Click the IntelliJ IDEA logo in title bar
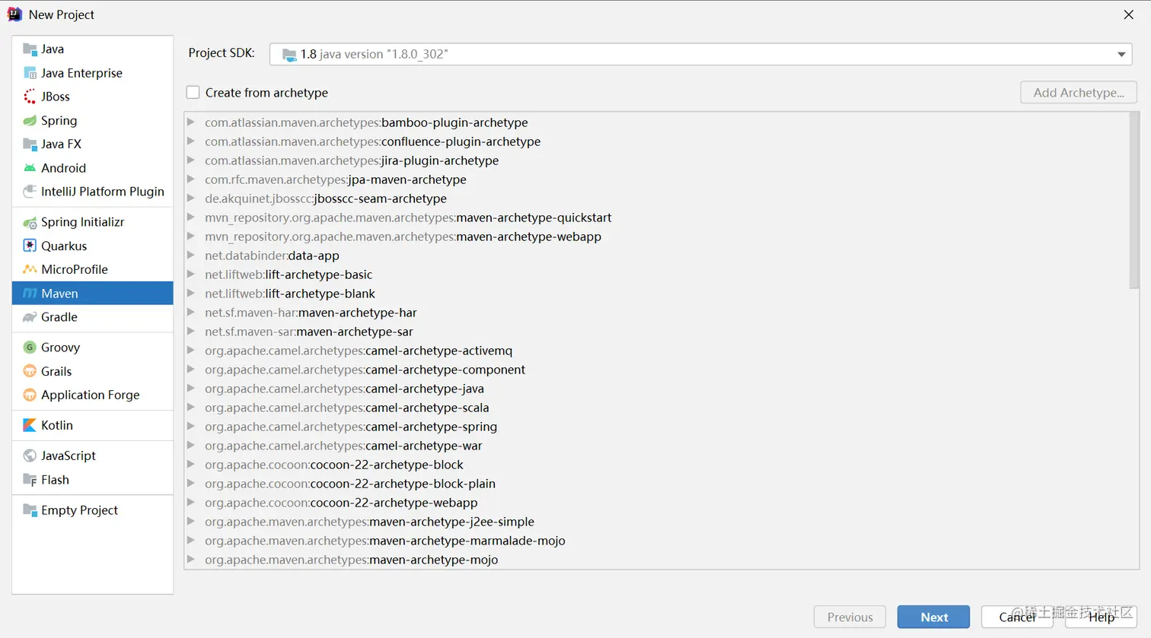 (14, 14)
